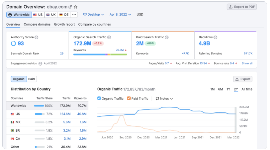Open paid search traffic value 2M
Screen dimensions: 270x150
pos(139,44)
